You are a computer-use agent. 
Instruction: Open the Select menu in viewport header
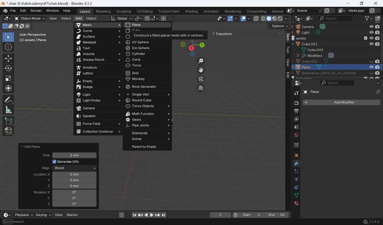click(x=66, y=19)
